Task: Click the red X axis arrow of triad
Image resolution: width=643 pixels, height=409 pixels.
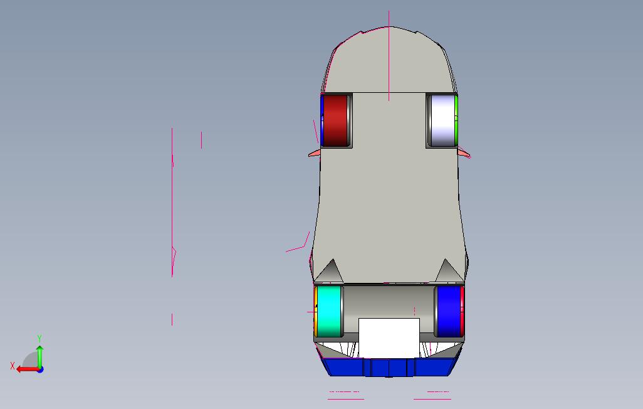Action: pyautogui.click(x=27, y=369)
